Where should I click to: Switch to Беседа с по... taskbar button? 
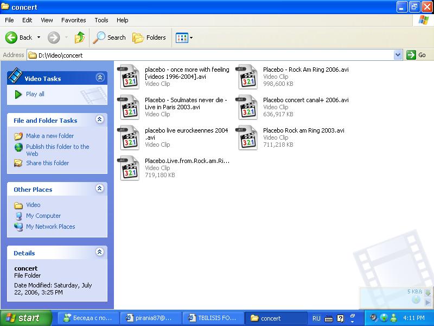tap(88, 318)
